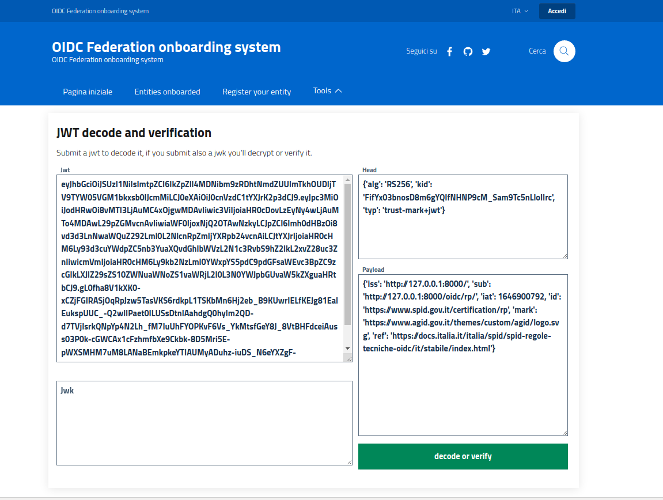Go to Pagina iniziale
Screen dimensions: 663x500
[88, 92]
